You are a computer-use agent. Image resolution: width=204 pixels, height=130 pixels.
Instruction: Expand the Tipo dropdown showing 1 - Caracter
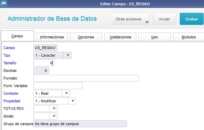point(52,55)
